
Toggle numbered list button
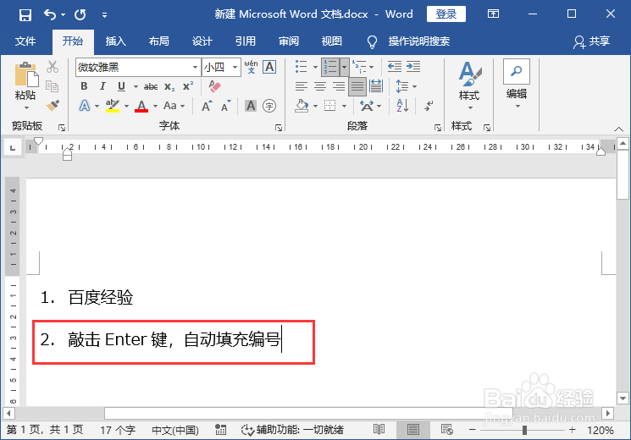point(330,67)
